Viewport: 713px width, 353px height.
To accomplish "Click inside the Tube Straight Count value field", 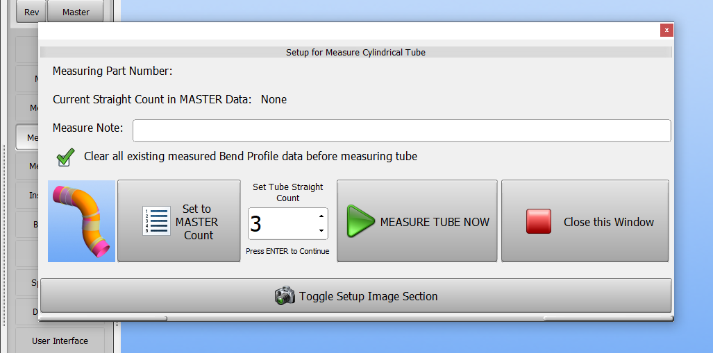I will pos(282,224).
